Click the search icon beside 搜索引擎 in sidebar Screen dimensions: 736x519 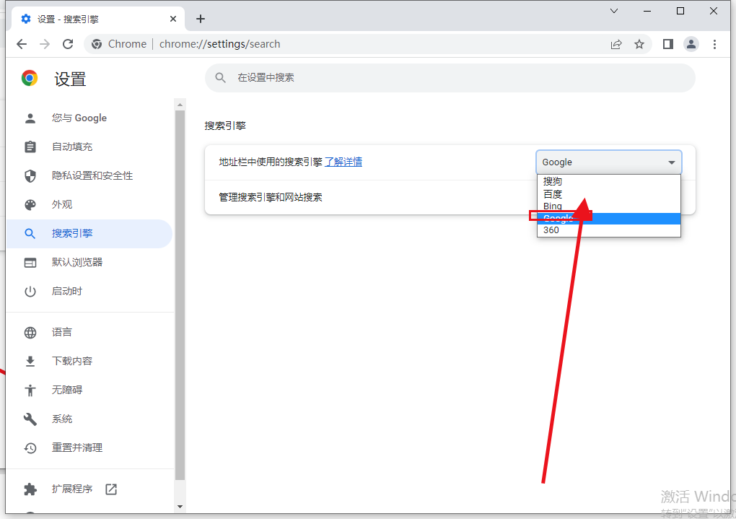point(30,233)
